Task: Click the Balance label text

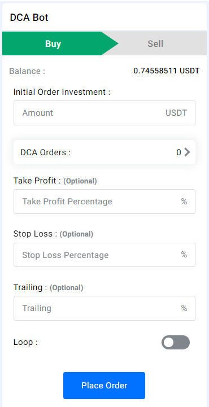Action: pyautogui.click(x=27, y=71)
